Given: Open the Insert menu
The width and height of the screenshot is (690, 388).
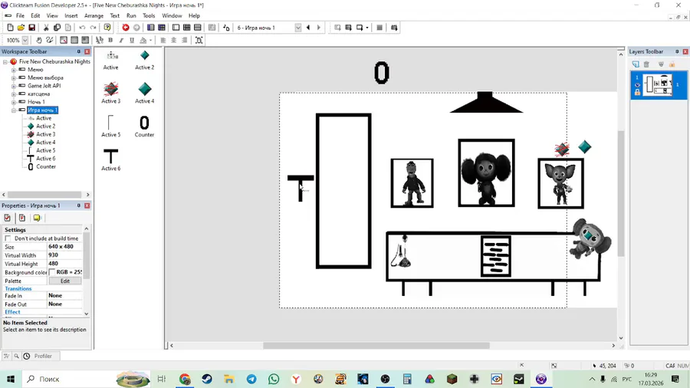Looking at the screenshot, I should [x=71, y=15].
